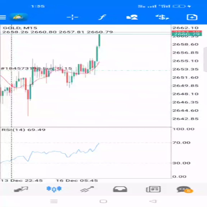Switch to the History inbox tab
This screenshot has width=207, height=207.
tap(120, 189)
